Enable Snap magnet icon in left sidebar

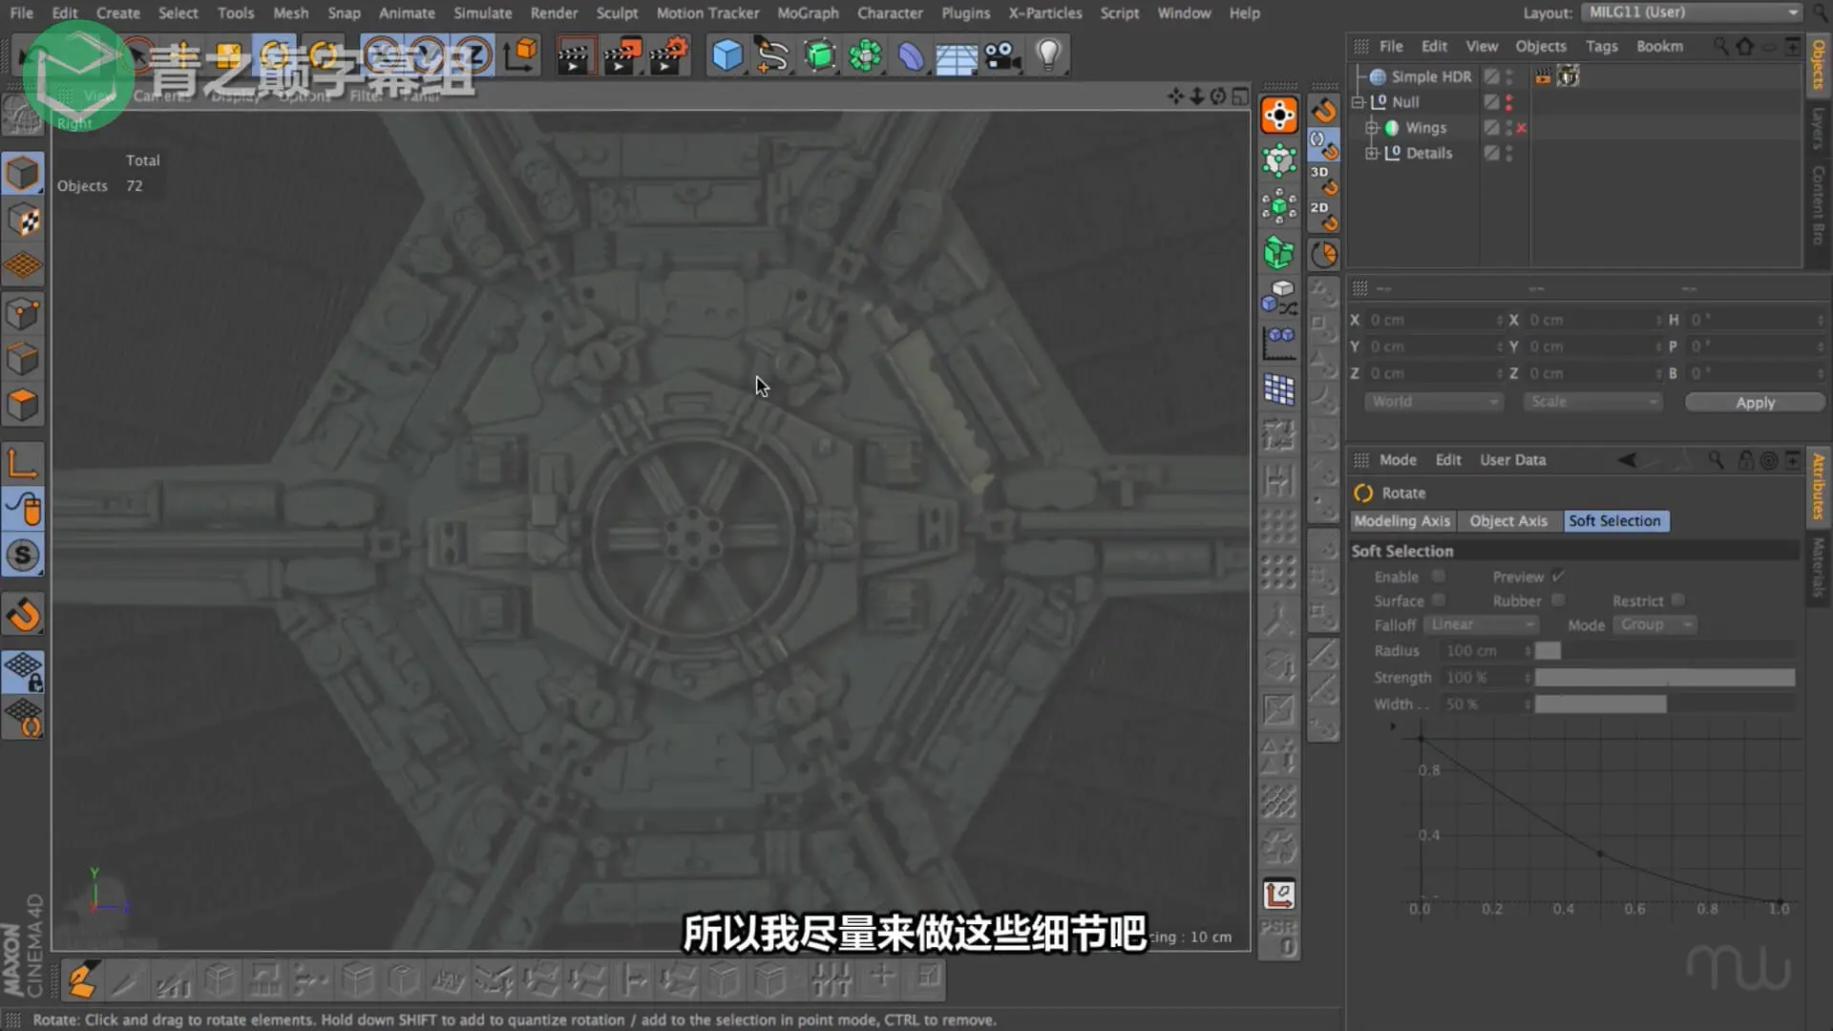23,615
